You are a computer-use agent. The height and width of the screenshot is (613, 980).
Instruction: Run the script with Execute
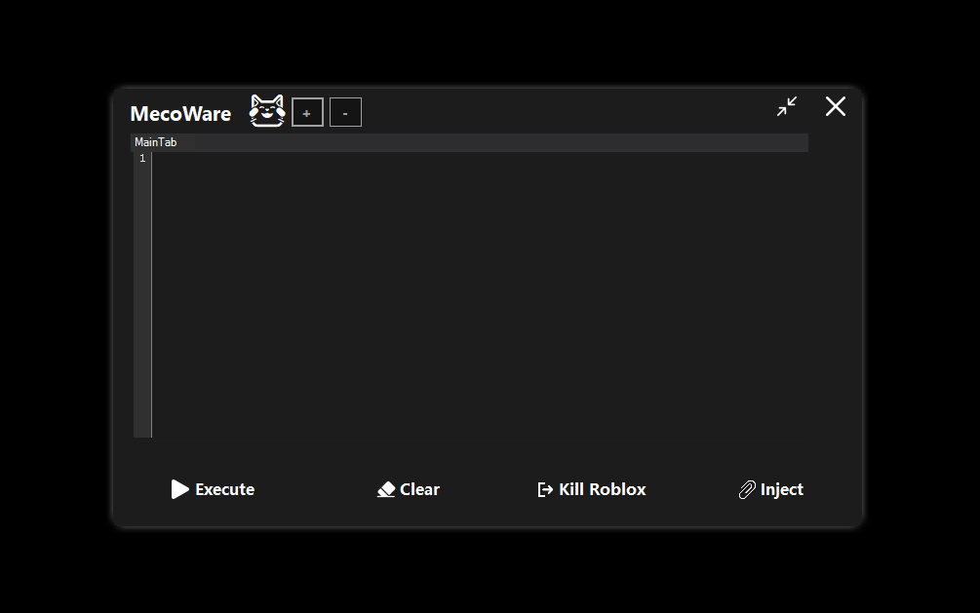point(214,489)
